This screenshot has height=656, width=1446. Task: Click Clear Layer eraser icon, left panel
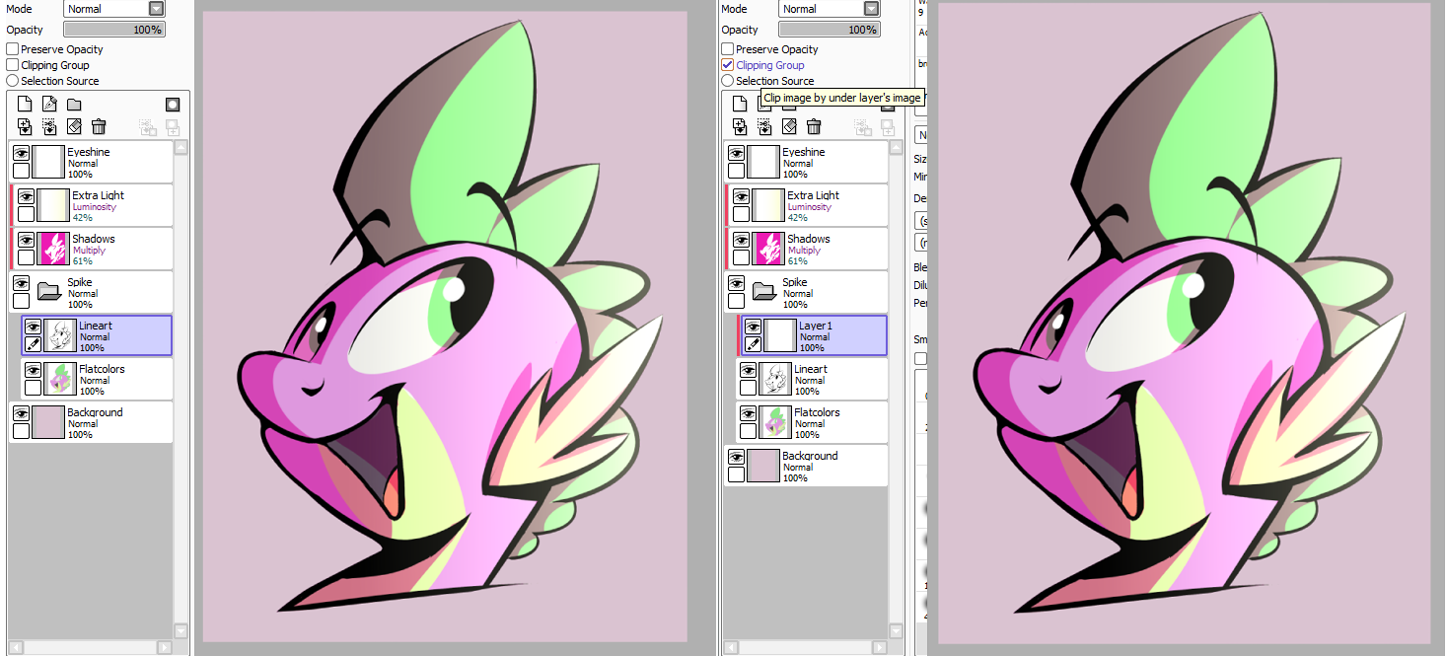pyautogui.click(x=74, y=126)
